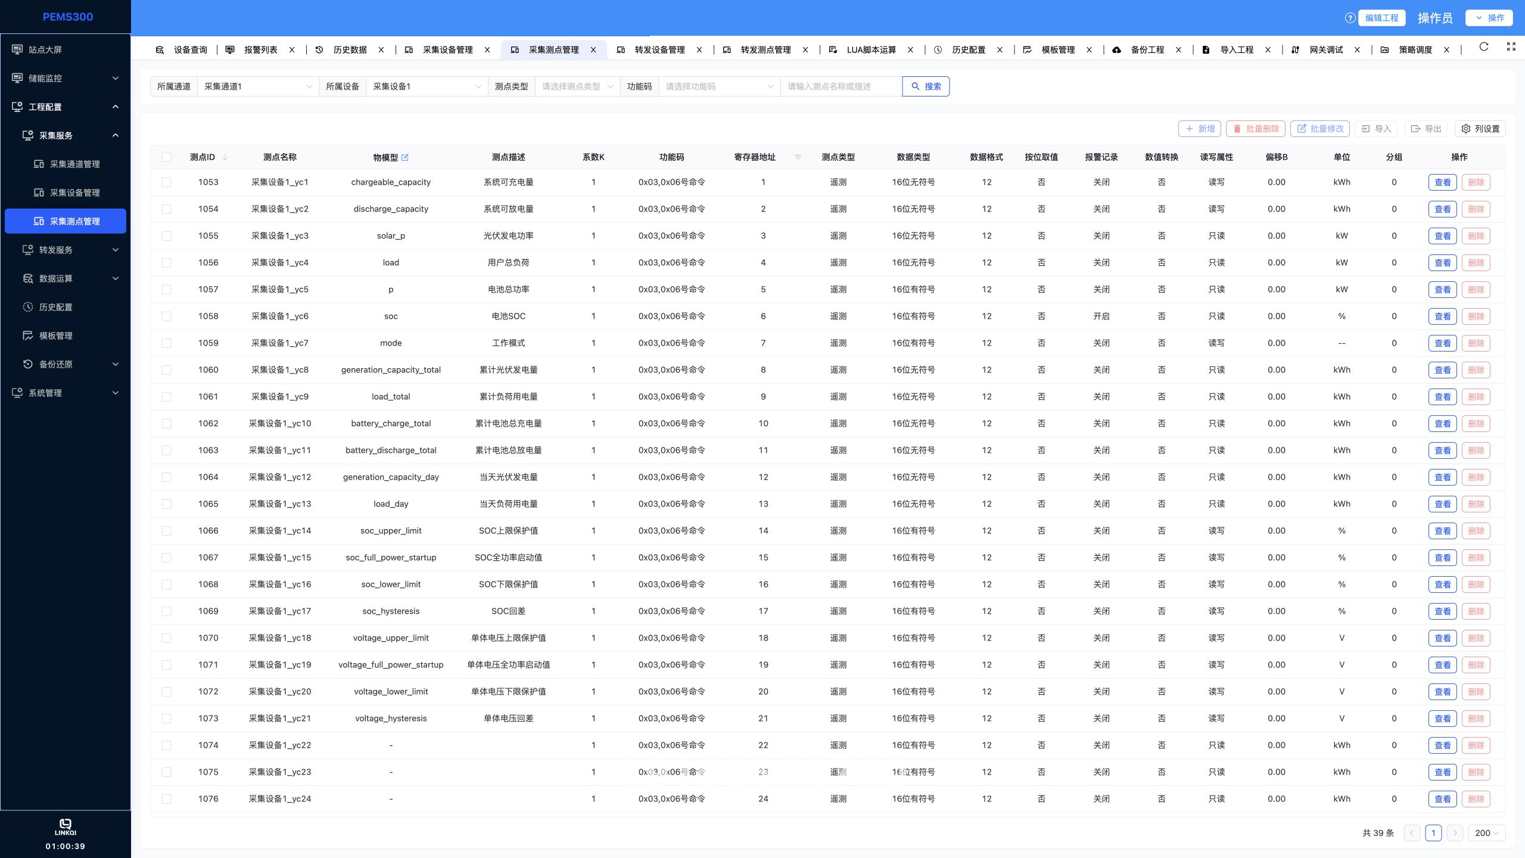Expand the 储能监控 sidebar menu
Viewport: 1525px width, 858px height.
pyautogui.click(x=66, y=78)
